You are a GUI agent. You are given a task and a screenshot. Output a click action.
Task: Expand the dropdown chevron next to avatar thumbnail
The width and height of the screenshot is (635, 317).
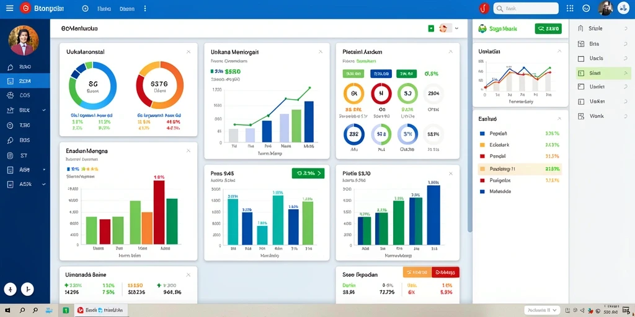click(x=457, y=28)
